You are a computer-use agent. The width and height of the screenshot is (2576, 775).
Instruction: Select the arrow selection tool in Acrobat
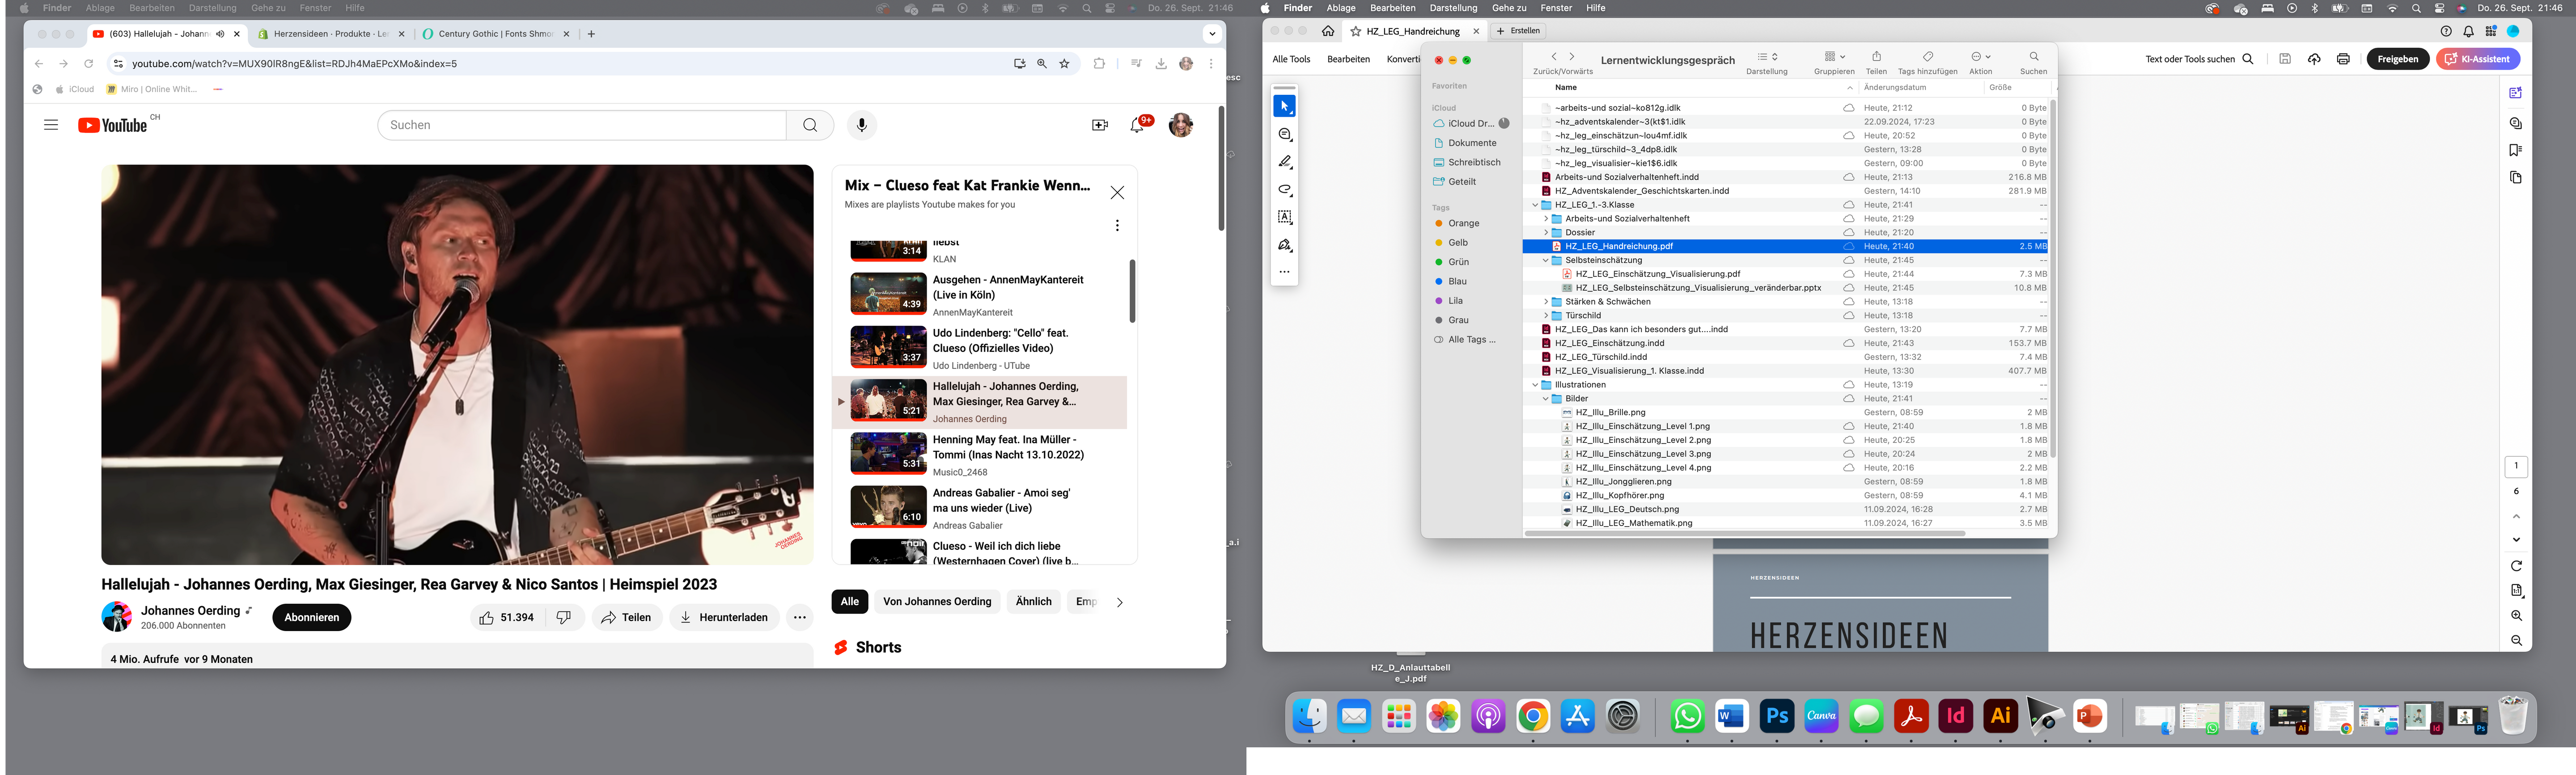(1285, 106)
